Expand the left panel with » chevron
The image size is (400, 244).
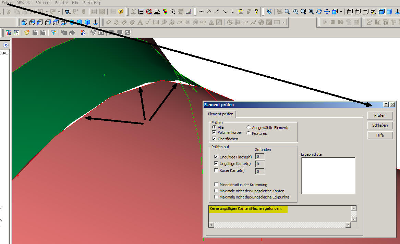coord(6,45)
